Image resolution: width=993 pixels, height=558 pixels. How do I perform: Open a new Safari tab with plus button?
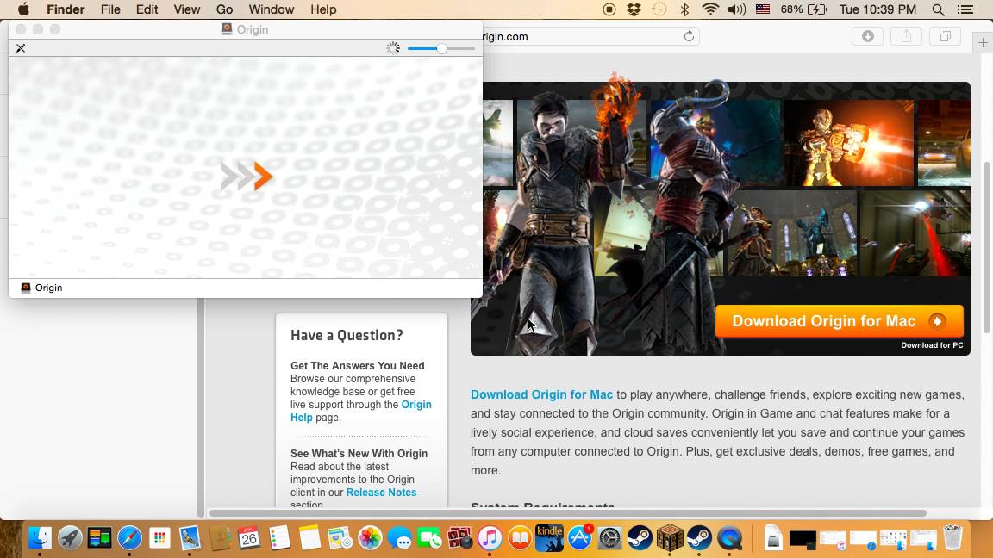(983, 42)
